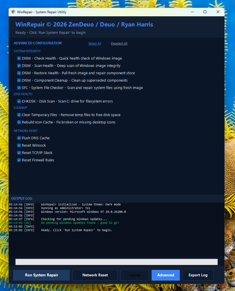
Task: Toggle DISM Scan Health option
Action: 19,66
